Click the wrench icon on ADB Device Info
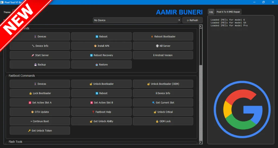The width and height of the screenshot is (278, 148). click(33, 46)
